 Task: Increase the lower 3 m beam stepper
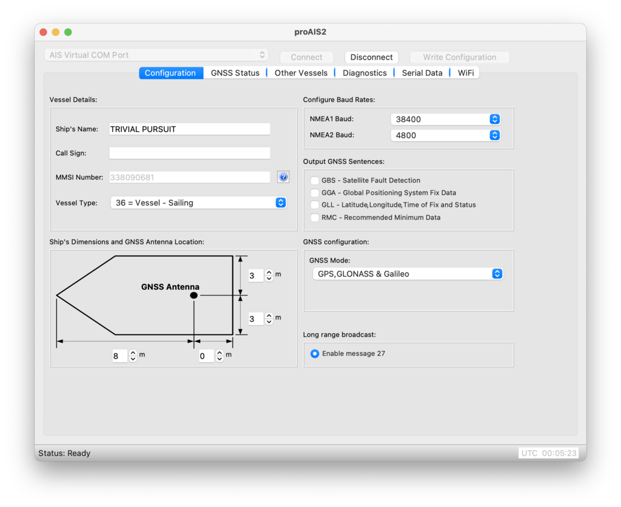(269, 316)
